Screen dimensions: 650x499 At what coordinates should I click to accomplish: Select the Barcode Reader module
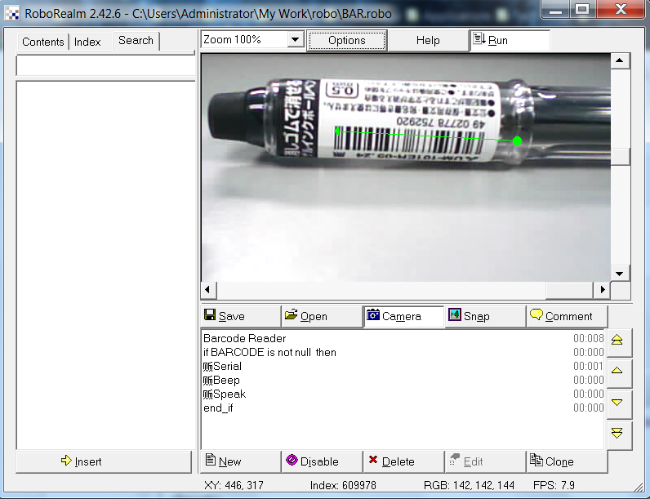pyautogui.click(x=403, y=338)
